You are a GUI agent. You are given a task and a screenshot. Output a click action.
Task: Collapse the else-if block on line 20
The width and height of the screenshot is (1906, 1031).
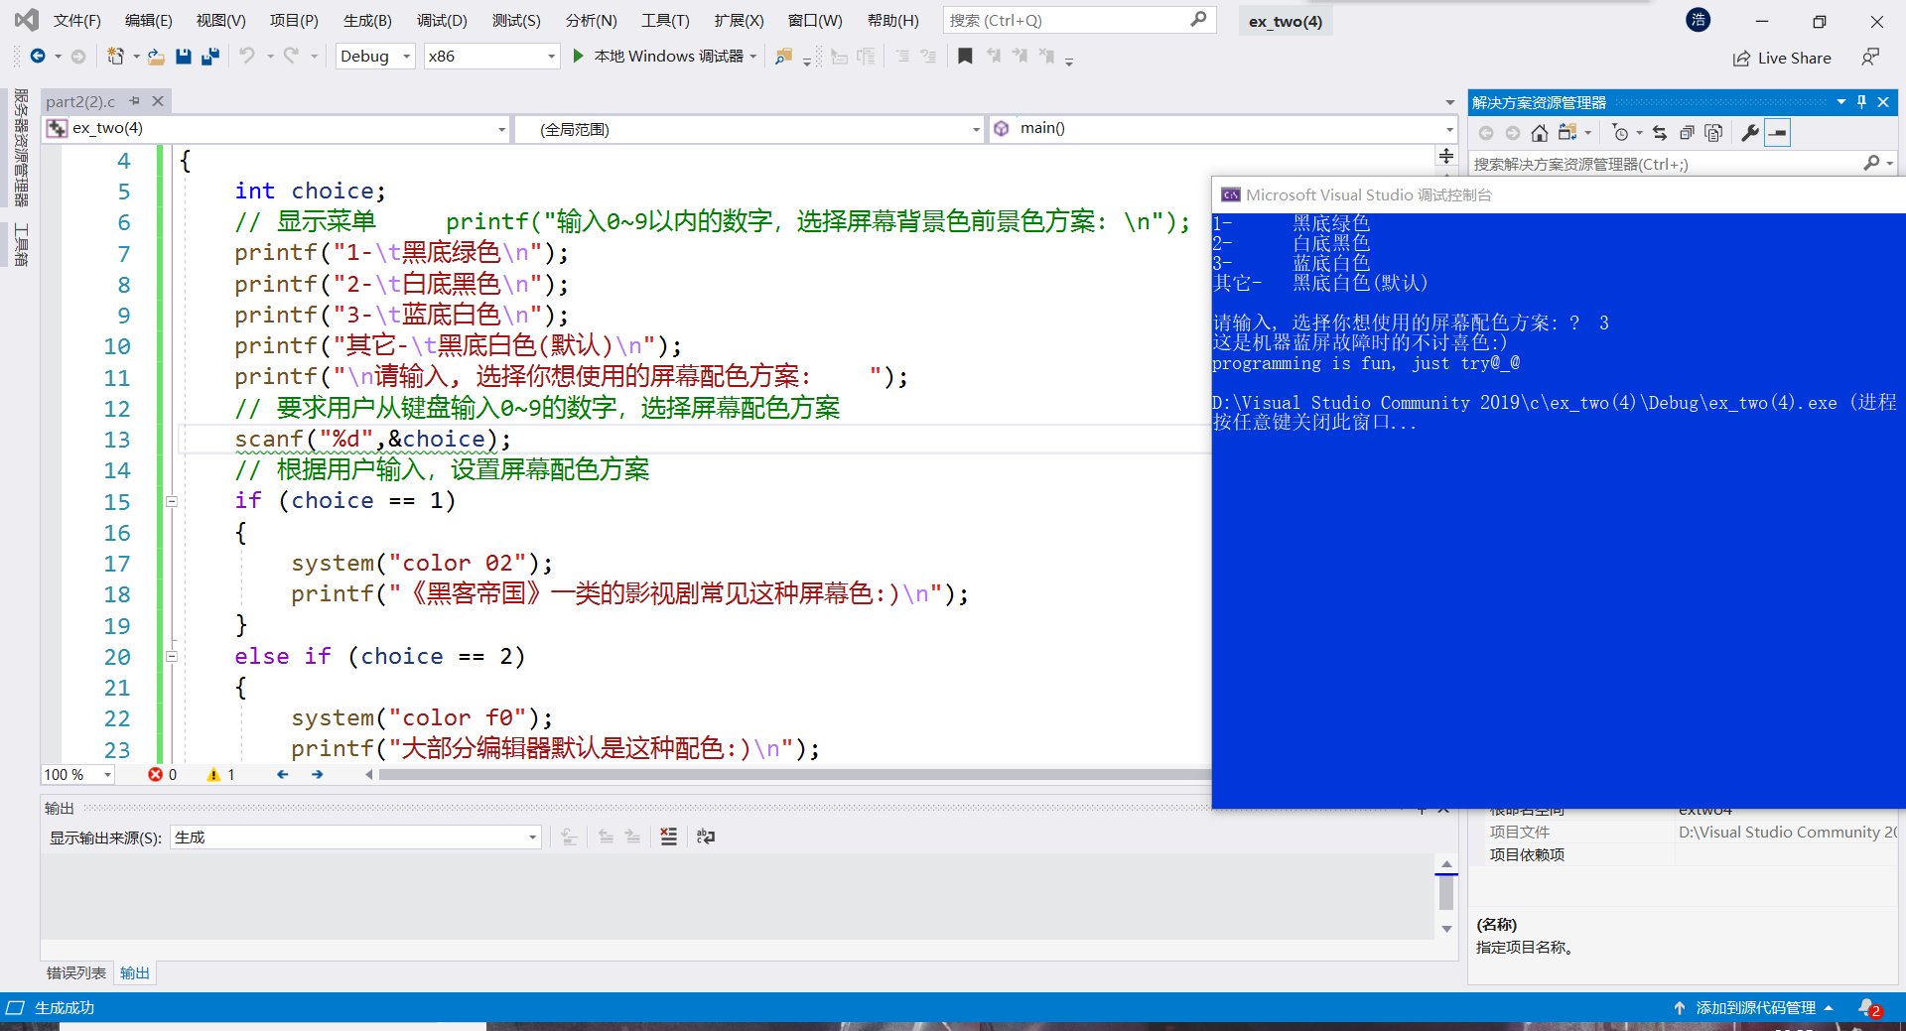coord(172,656)
